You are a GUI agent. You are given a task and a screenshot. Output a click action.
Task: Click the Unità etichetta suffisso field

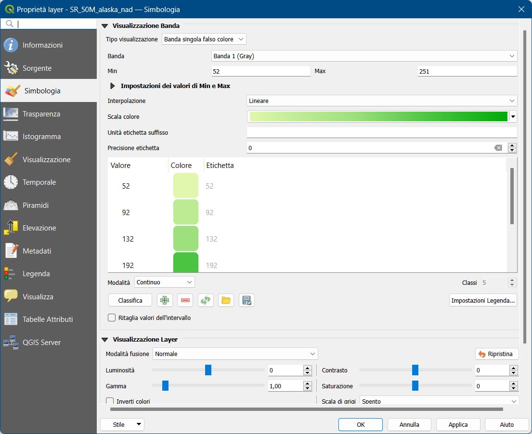382,133
